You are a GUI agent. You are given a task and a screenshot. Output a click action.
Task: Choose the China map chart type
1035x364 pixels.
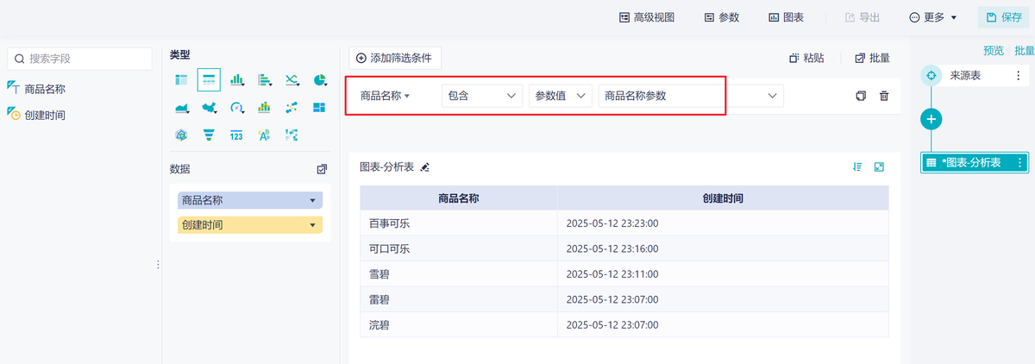click(x=209, y=108)
